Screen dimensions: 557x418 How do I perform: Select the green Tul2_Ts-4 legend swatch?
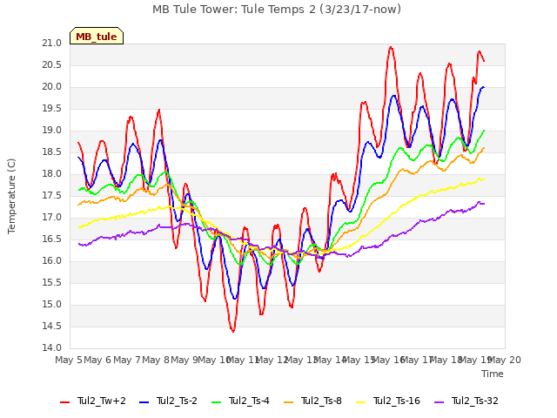216,401
